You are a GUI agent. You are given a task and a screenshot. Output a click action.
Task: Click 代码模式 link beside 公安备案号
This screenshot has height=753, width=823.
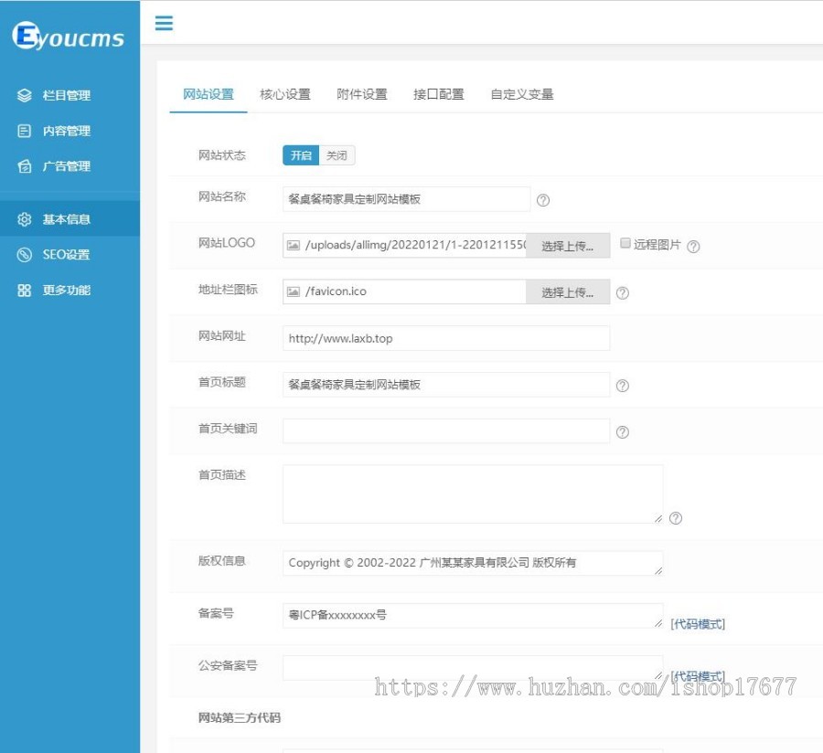pyautogui.click(x=698, y=676)
